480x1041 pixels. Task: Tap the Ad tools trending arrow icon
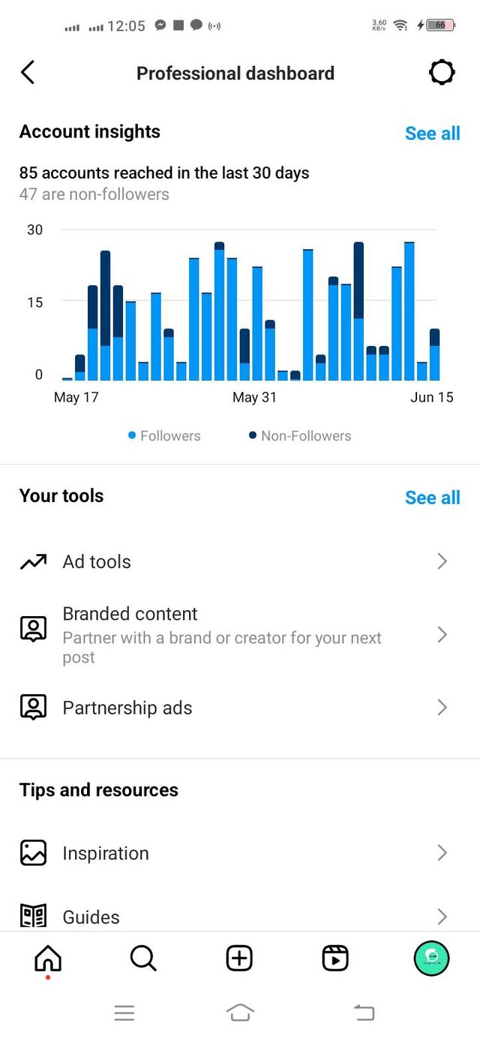[x=33, y=562]
